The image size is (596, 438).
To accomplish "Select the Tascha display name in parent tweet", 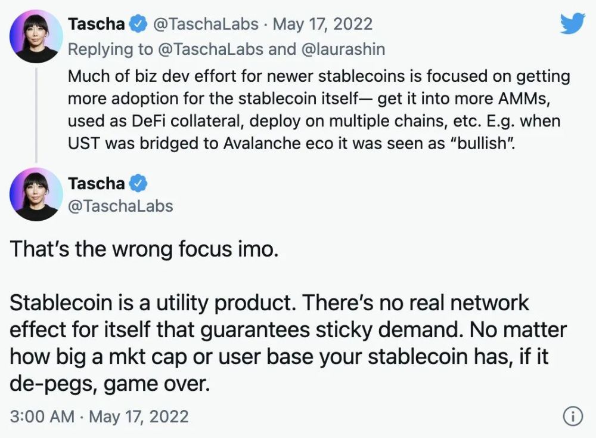I will pyautogui.click(x=97, y=24).
